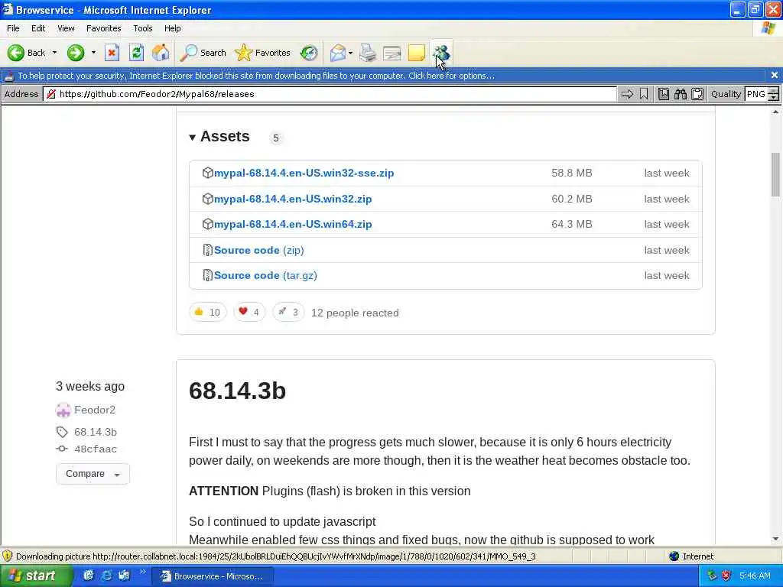783x587 pixels.
Task: Open the Favorites menu
Action: [x=103, y=28]
